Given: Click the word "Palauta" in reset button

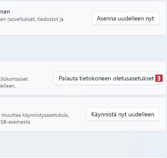Looking at the screenshot, I should coord(68,78).
